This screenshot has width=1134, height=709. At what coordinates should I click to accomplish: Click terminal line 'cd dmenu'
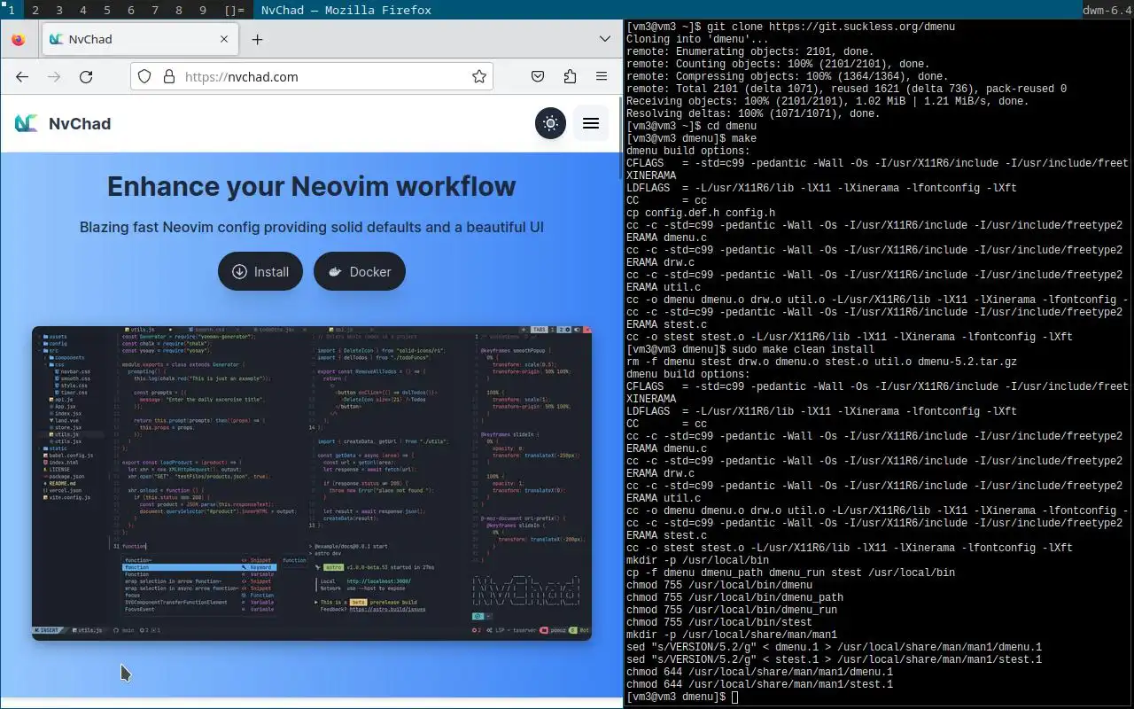coord(732,126)
